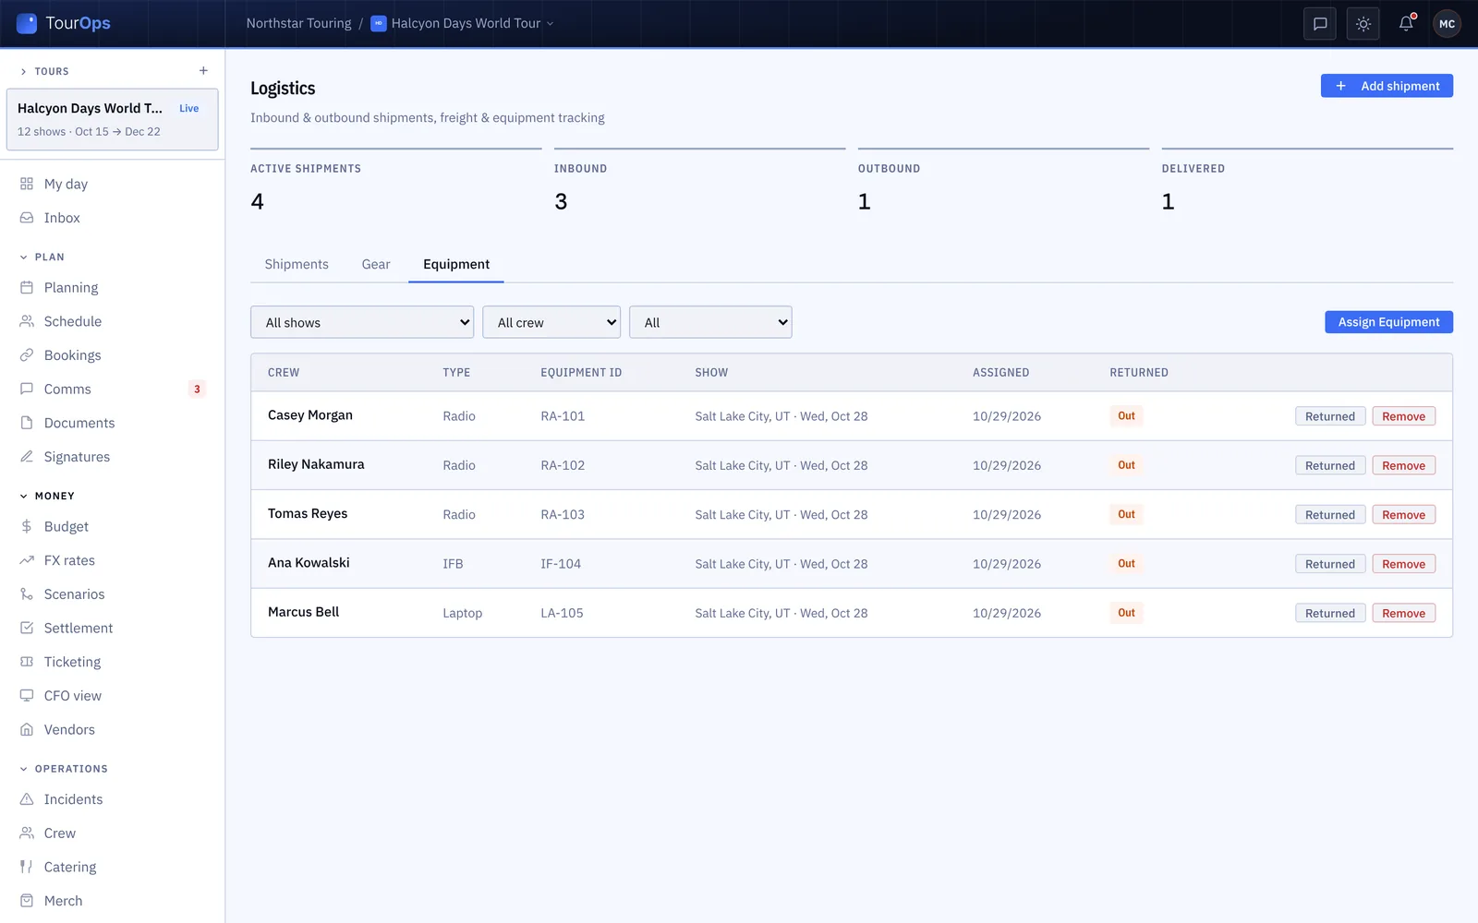Image resolution: width=1478 pixels, height=923 pixels.
Task: Open the notifications bell
Action: [1406, 24]
